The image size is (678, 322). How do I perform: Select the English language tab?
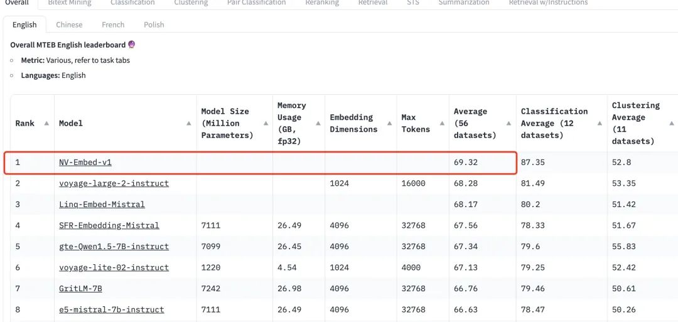point(24,24)
